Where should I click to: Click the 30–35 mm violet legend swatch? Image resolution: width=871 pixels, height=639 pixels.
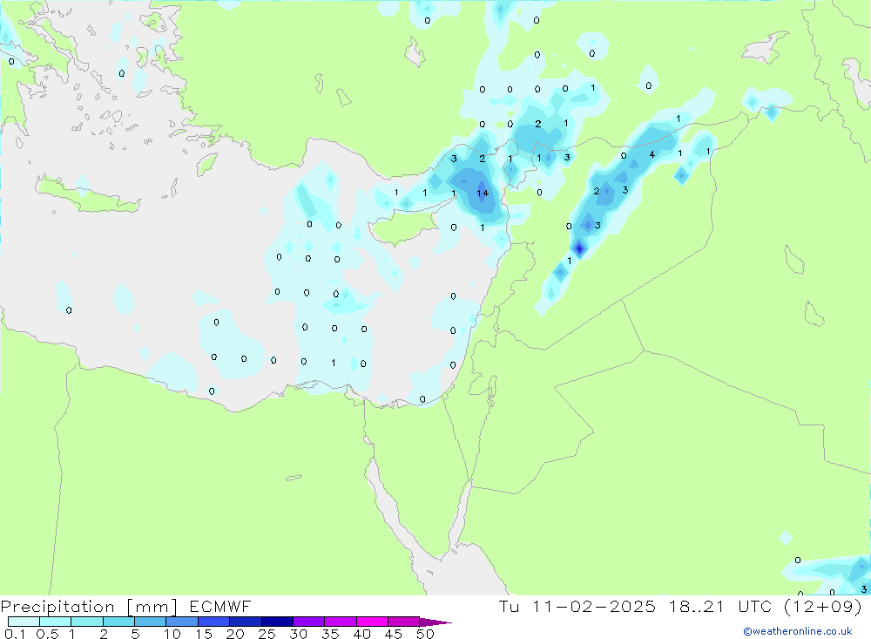pos(308,622)
